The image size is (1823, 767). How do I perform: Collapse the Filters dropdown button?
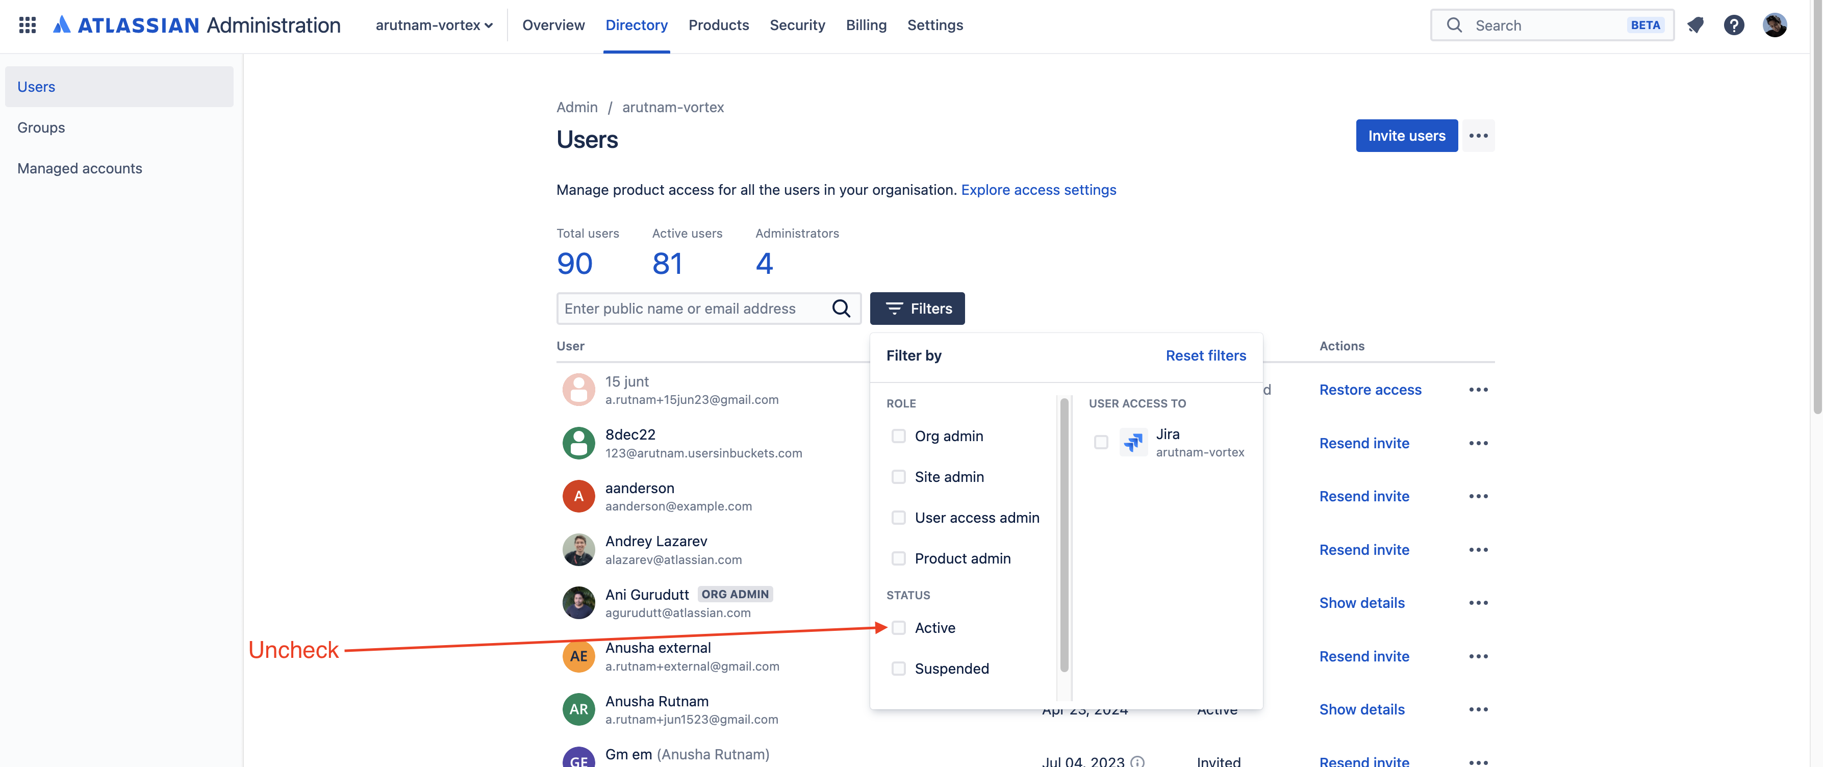pyautogui.click(x=917, y=309)
